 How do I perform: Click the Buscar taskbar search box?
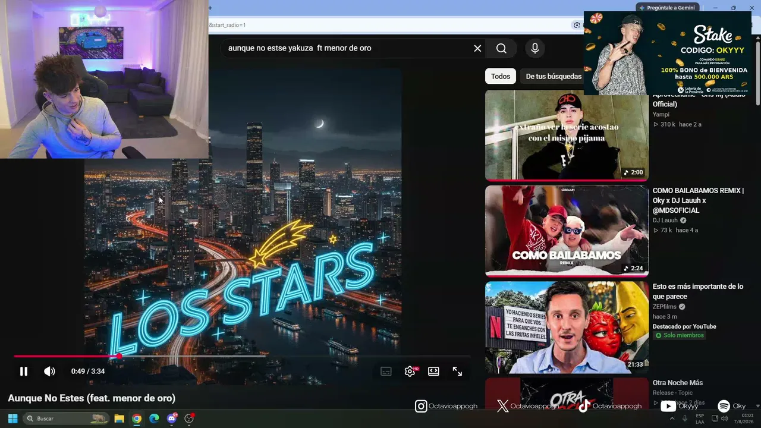(x=67, y=418)
